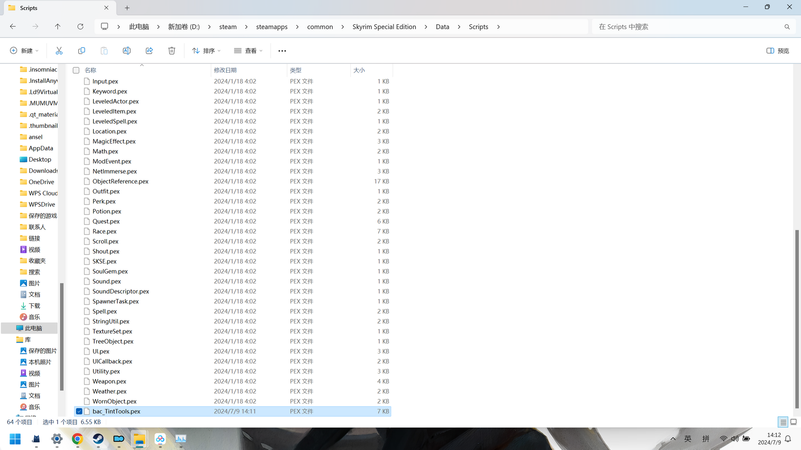Viewport: 801px width, 450px height.
Task: Go up one folder level
Action: pyautogui.click(x=58, y=27)
